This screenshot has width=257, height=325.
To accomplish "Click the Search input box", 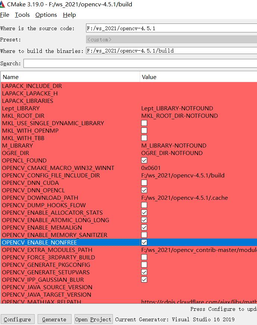I will click(x=140, y=63).
